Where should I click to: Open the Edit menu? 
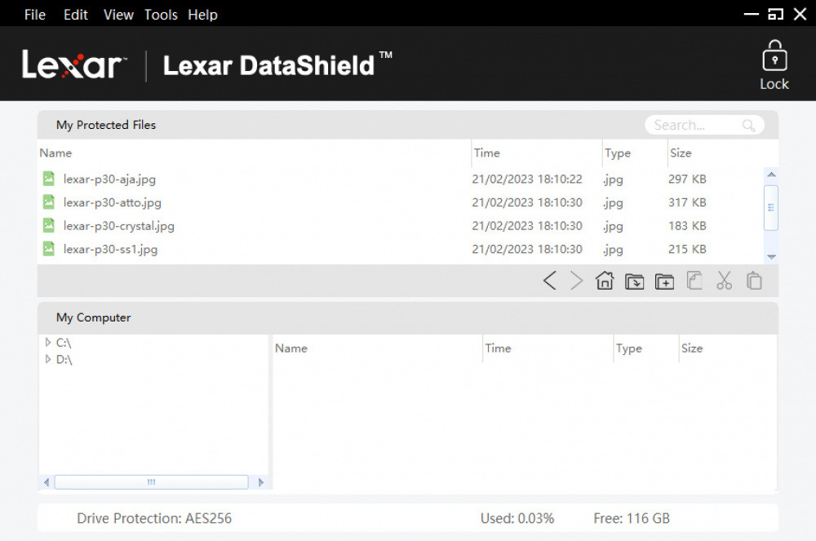[x=75, y=15]
